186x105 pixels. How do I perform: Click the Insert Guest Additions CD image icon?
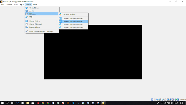coord(26,32)
